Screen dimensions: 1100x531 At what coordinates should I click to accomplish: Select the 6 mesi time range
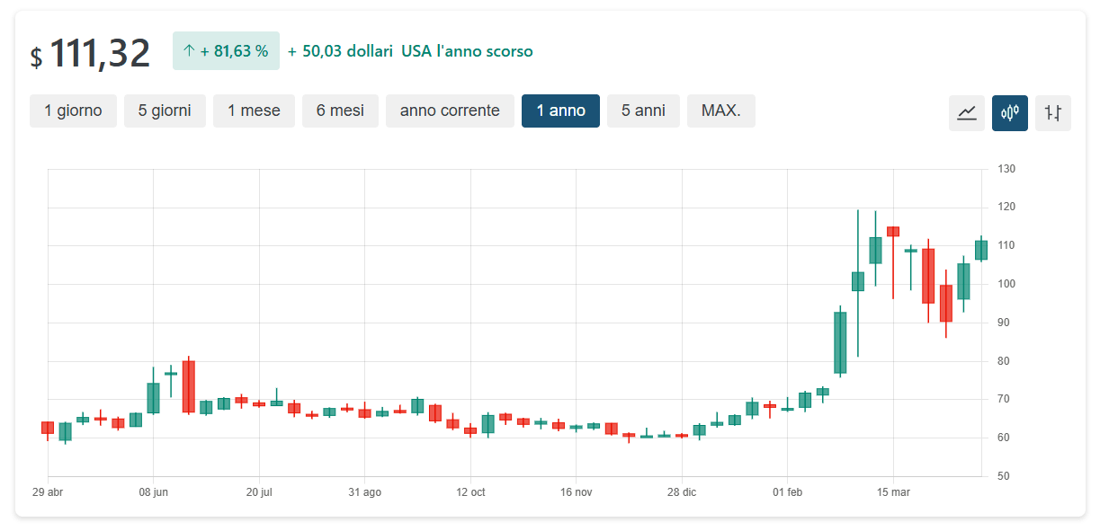click(x=340, y=111)
